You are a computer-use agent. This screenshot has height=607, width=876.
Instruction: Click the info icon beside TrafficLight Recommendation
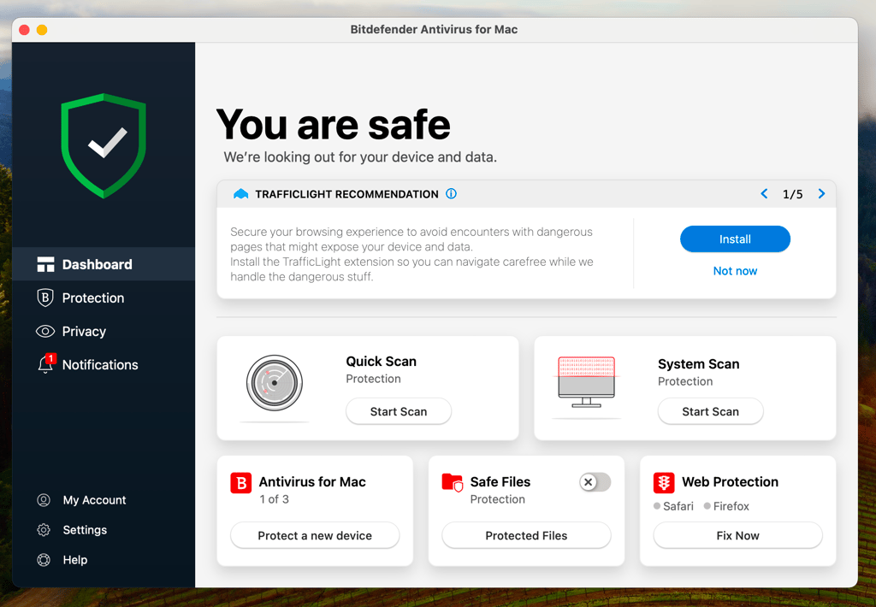coord(451,194)
